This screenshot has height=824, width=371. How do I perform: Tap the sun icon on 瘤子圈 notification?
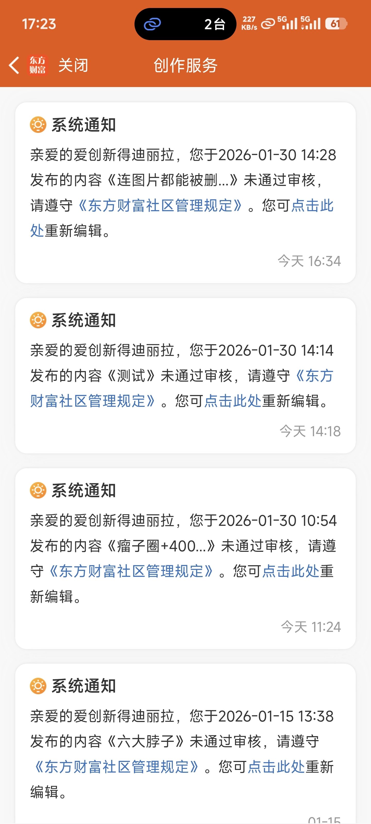click(x=38, y=490)
